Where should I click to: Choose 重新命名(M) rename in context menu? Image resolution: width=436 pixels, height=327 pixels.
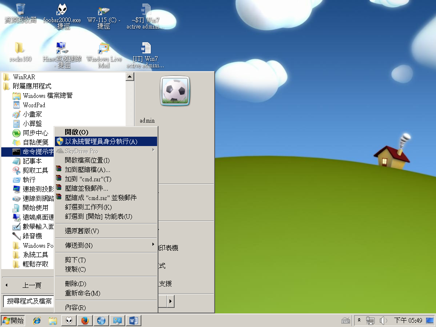[106, 293]
